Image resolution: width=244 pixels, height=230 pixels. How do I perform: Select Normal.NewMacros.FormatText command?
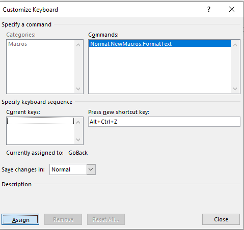pos(160,44)
